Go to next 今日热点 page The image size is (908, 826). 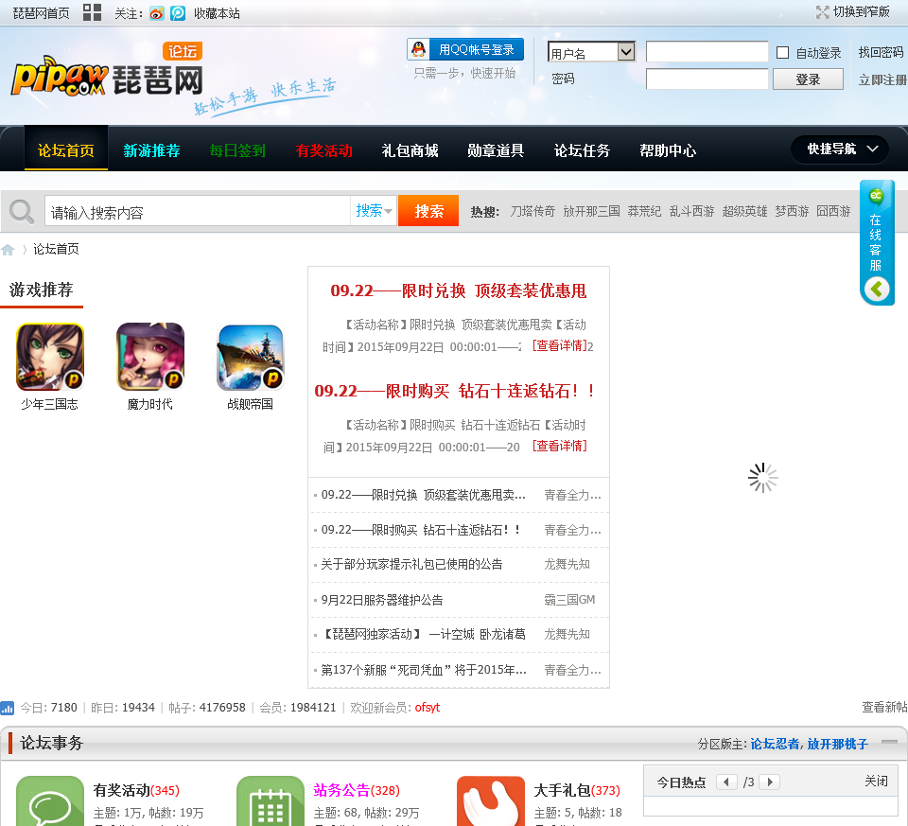click(770, 782)
